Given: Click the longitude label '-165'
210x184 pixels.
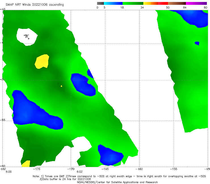Looking at the screenshot, I should [105, 169].
